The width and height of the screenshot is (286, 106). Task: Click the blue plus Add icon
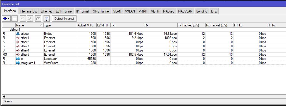click(x=5, y=19)
